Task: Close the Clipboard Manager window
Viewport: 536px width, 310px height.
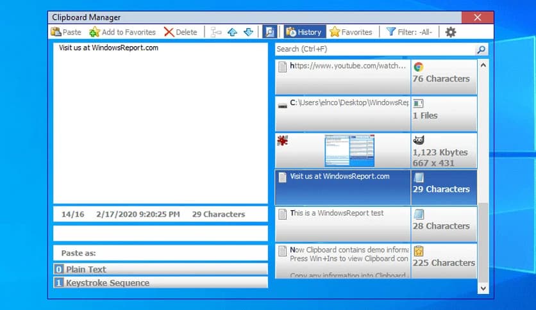Action: 478,17
